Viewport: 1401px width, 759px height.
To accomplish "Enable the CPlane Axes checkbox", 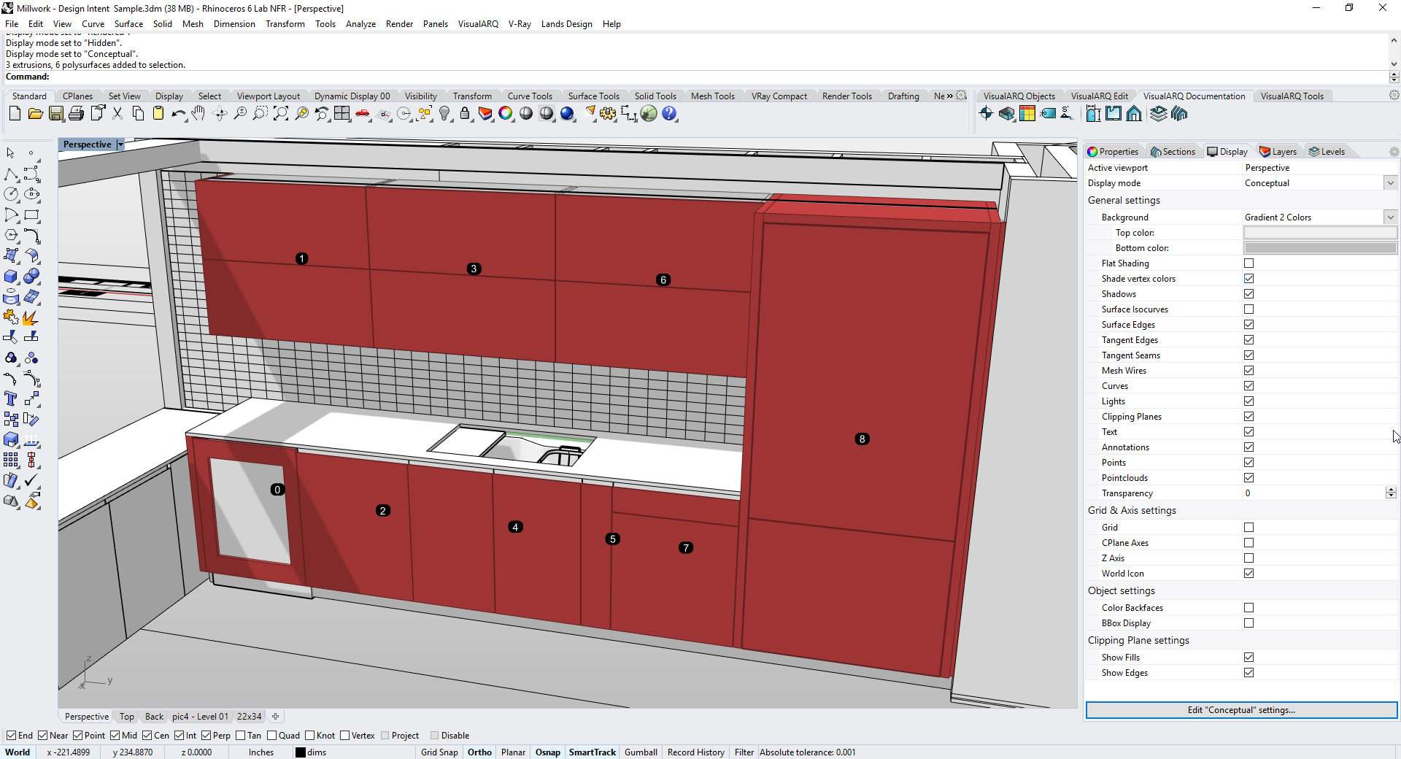I will [x=1248, y=543].
